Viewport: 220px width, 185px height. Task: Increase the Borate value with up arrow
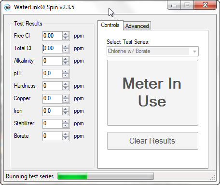tap(66, 134)
